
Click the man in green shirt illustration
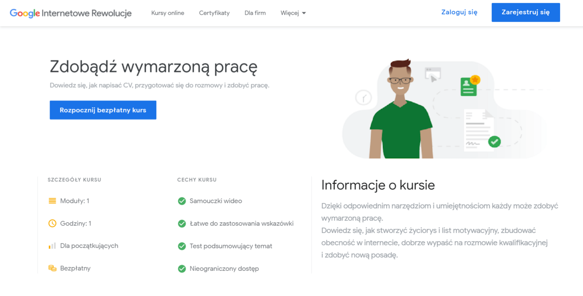click(x=400, y=116)
